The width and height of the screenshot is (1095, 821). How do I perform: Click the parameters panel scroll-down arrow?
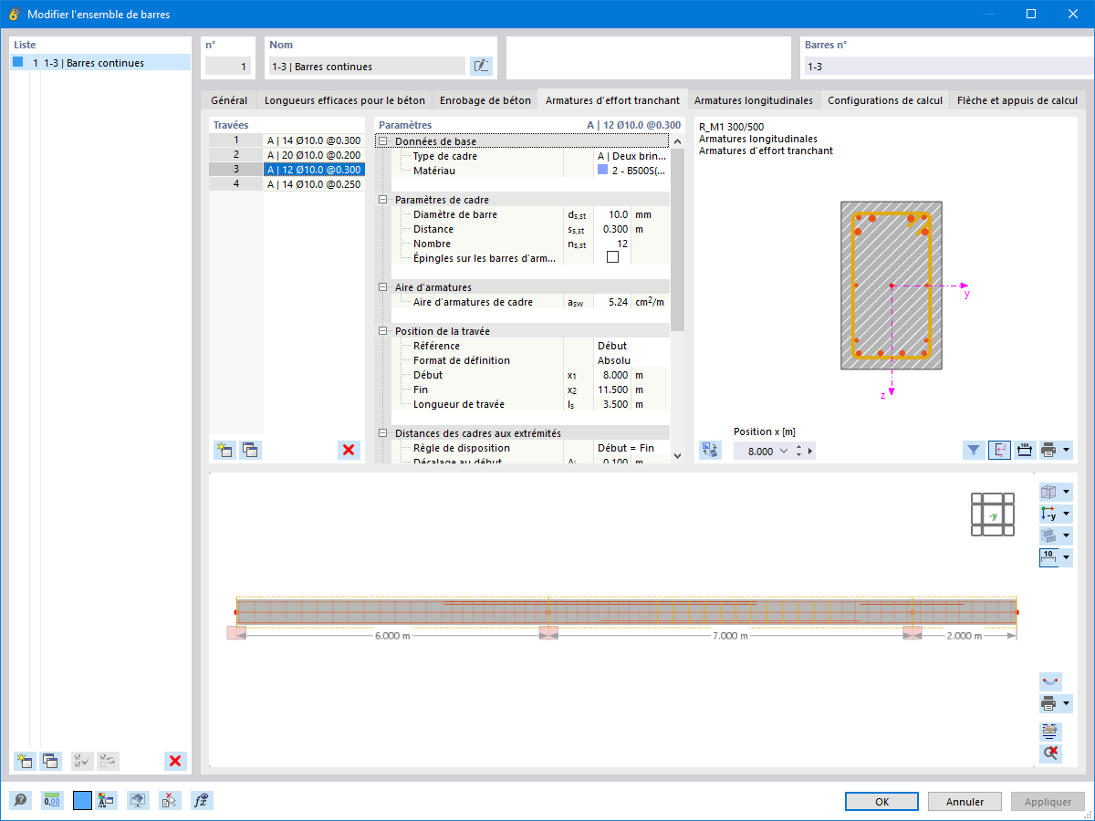pyautogui.click(x=677, y=455)
